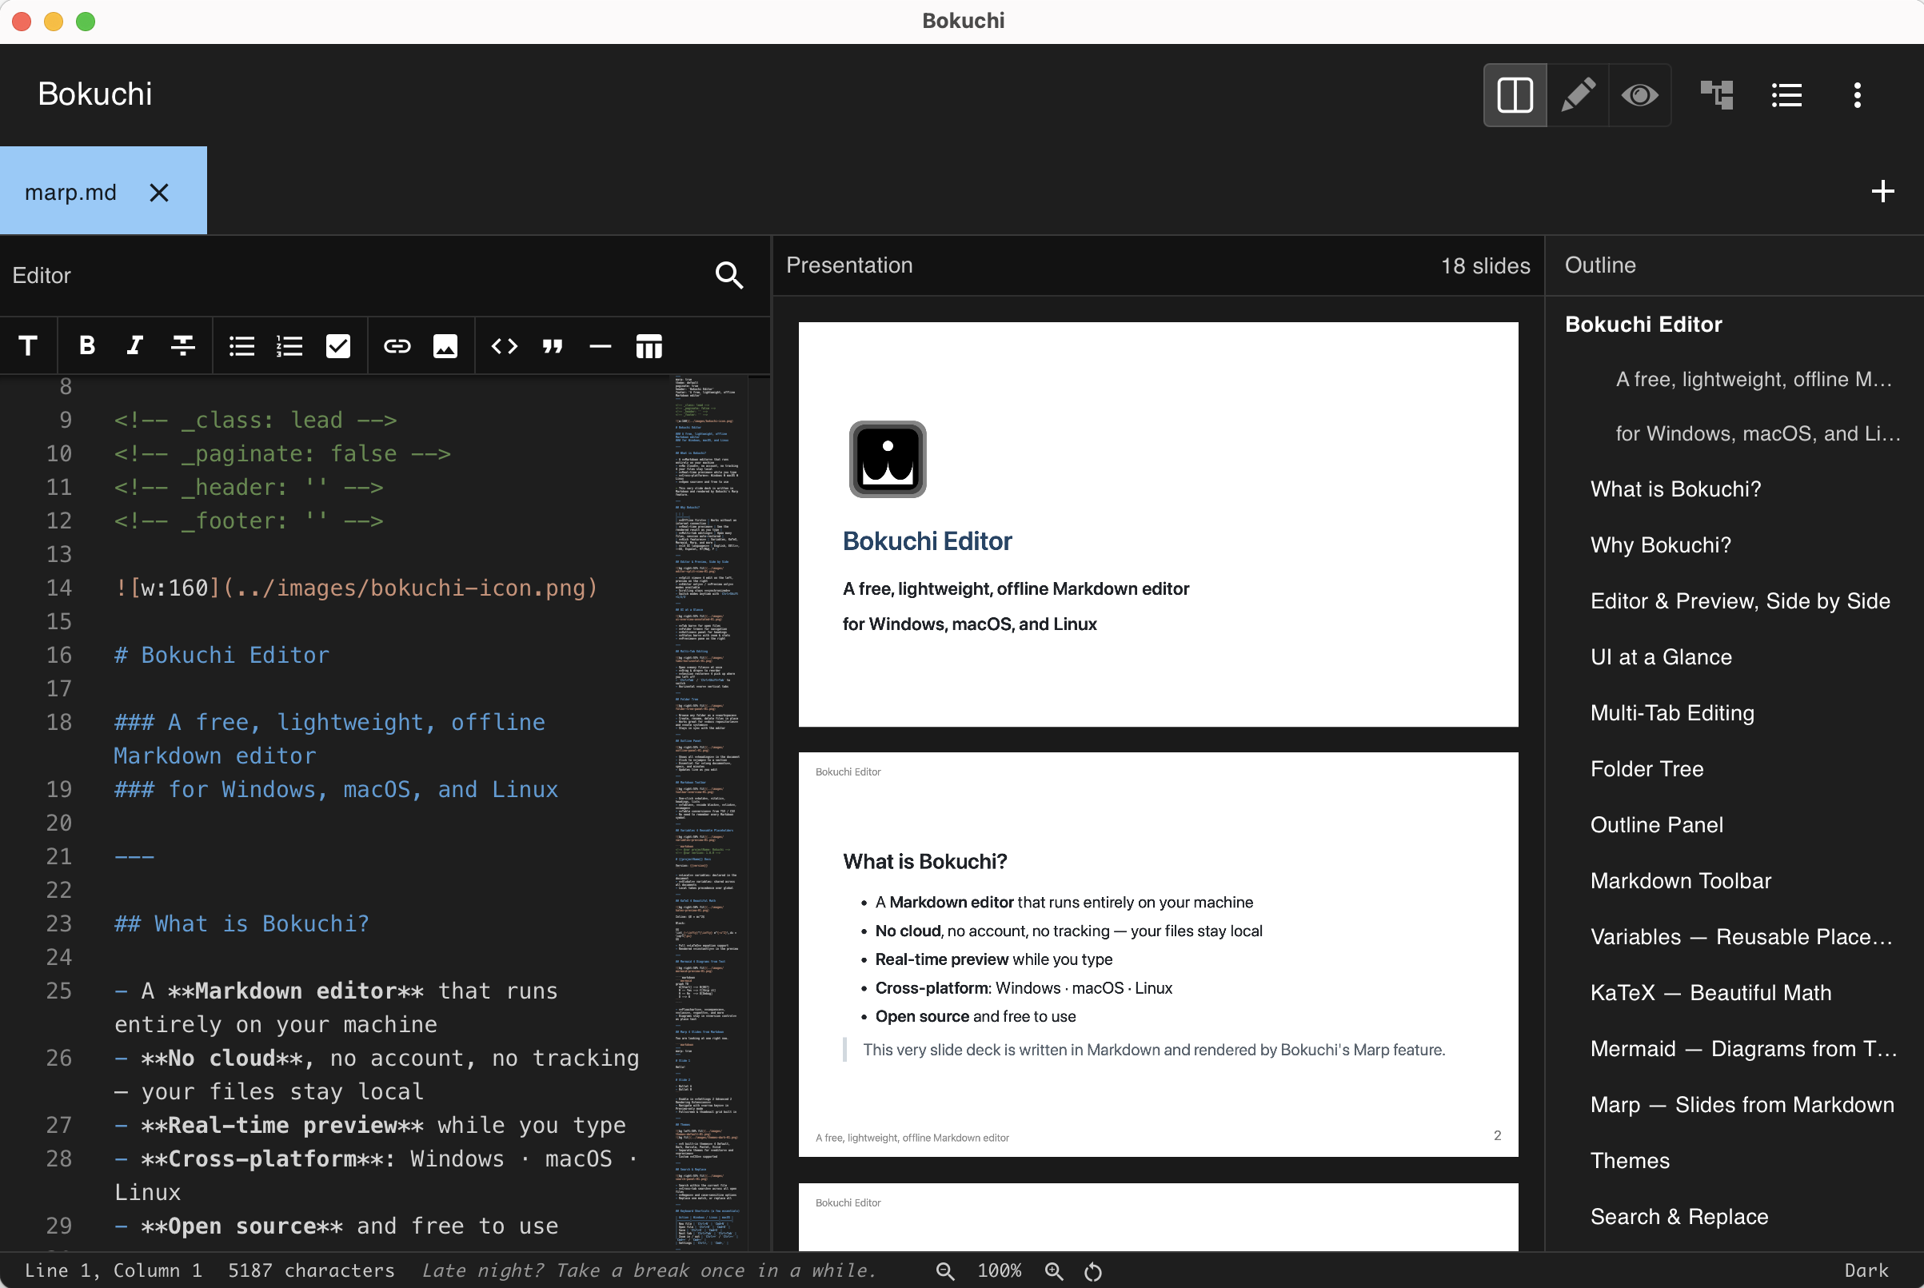
Task: Insert a hyperlink
Action: [x=397, y=346]
